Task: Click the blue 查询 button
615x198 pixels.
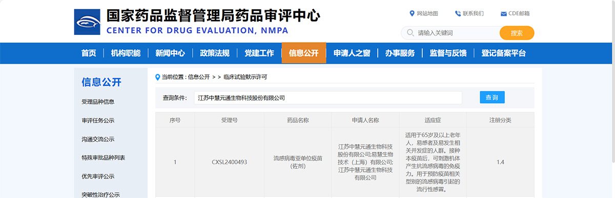Action: click(492, 97)
